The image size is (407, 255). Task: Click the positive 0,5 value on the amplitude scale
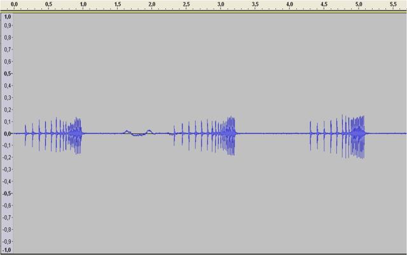click(x=8, y=74)
